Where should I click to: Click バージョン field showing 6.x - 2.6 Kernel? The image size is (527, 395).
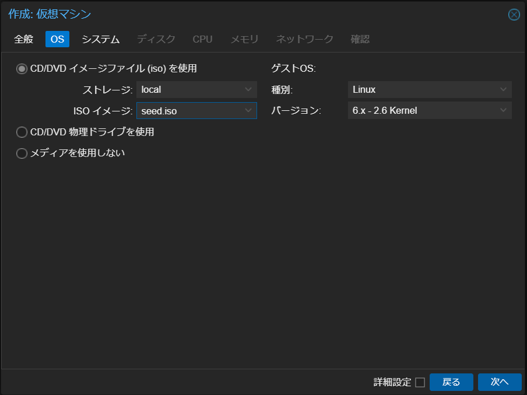click(430, 110)
